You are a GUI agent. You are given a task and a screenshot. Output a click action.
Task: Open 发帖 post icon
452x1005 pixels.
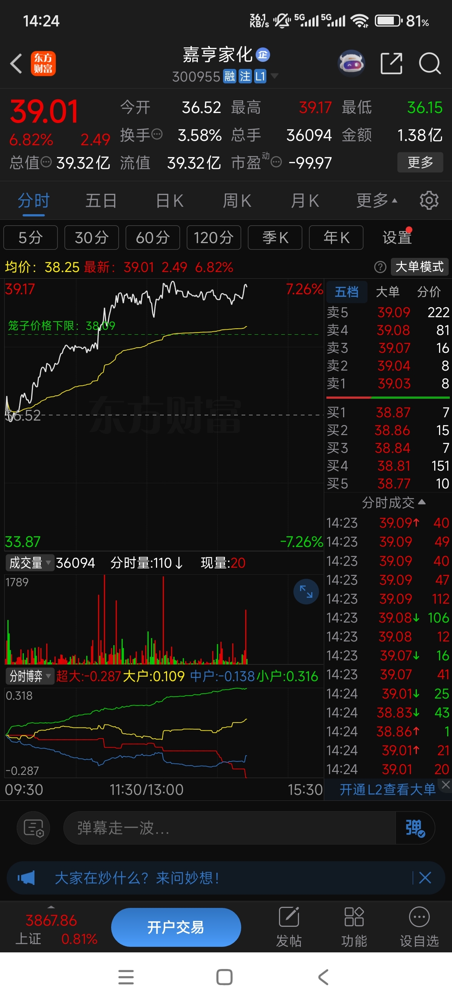(x=289, y=926)
